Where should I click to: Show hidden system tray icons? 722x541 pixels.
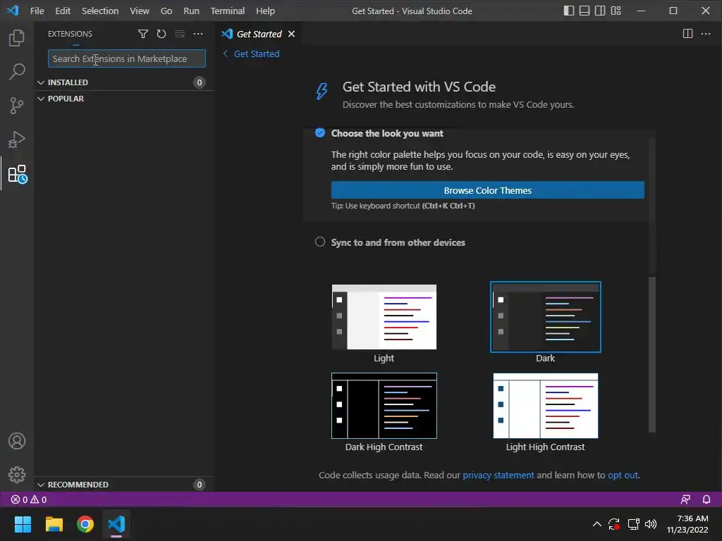pos(596,524)
